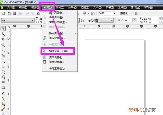
Task: Open the 帮助(H) menu
Action: click(148, 7)
